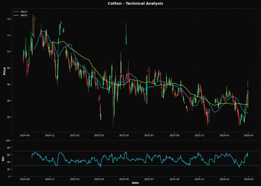
Task: Click 2025-07 date label under the RSI chart
Action: (x=149, y=179)
